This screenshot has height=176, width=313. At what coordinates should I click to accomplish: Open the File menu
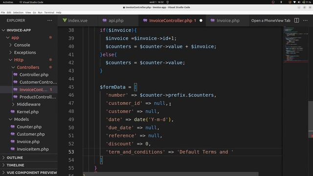[x=3, y=12]
